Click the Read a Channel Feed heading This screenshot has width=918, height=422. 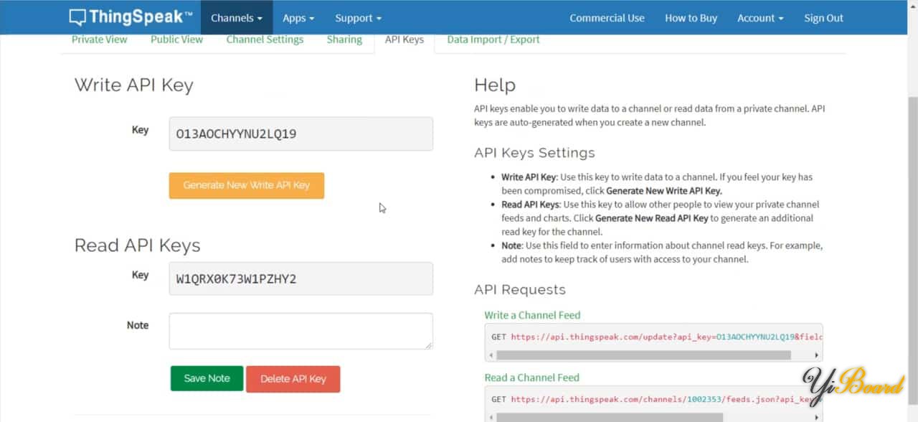pos(531,378)
